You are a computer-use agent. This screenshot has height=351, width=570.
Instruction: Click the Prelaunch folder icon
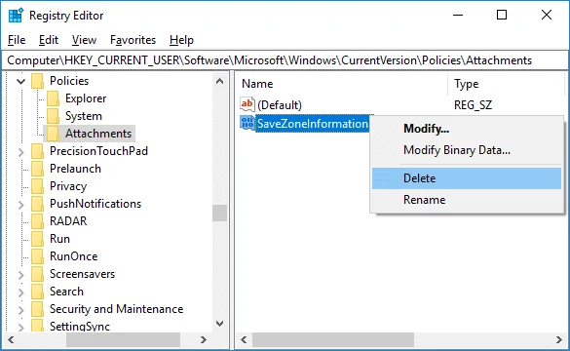(37, 169)
